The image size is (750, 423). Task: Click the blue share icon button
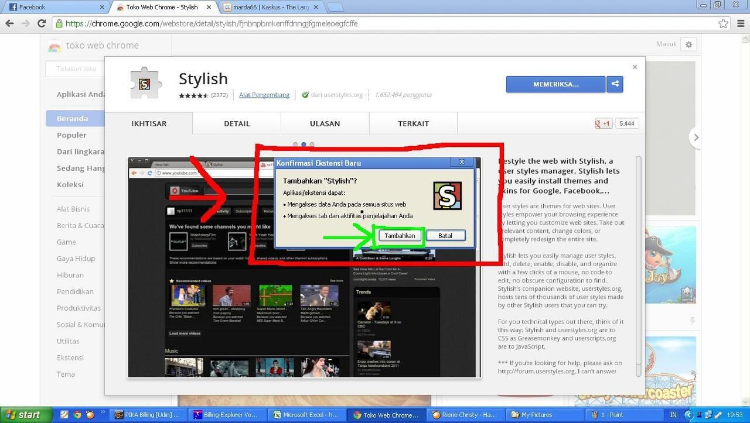pos(615,84)
